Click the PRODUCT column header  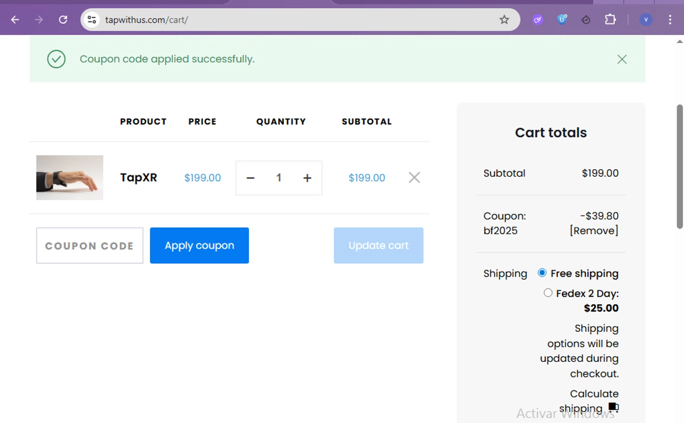143,122
